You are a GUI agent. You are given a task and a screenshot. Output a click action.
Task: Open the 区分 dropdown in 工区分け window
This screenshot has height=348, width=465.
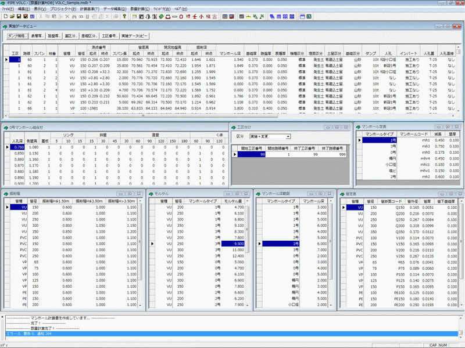pos(289,136)
